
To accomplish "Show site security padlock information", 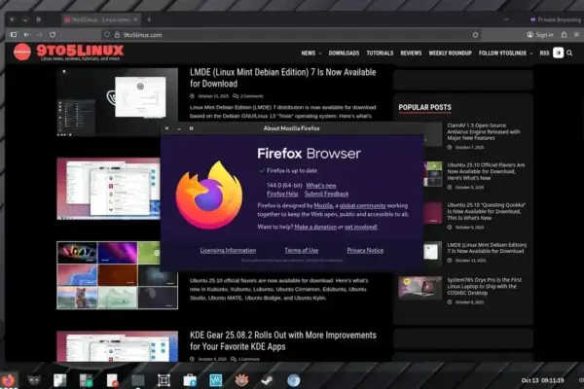I will point(117,35).
